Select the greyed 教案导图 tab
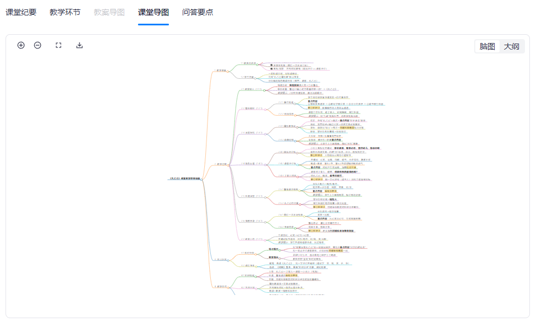 click(x=109, y=12)
